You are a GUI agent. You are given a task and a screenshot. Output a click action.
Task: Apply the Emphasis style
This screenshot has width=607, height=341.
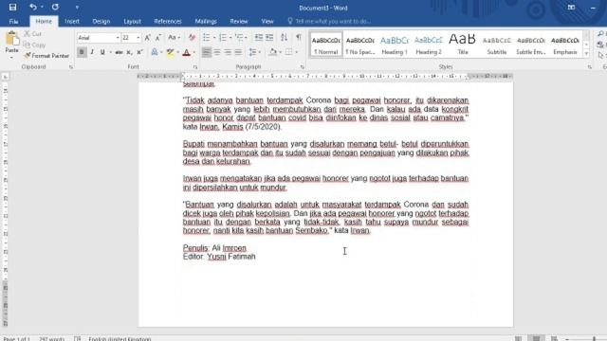point(565,45)
